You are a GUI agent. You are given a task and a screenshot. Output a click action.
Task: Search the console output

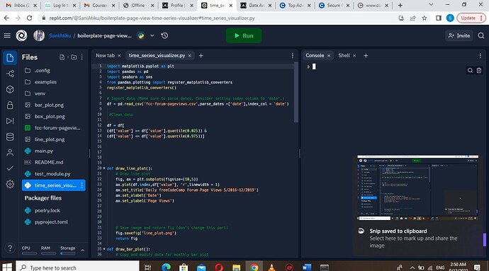click(x=470, y=70)
